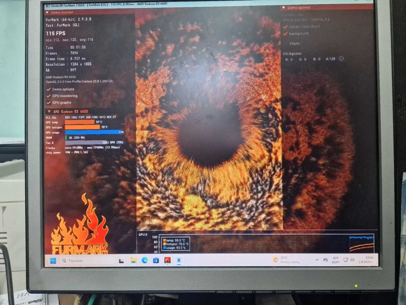The width and height of the screenshot is (406, 305).
Task: Open the OSI bgcolor color swatch
Action: click(342, 59)
